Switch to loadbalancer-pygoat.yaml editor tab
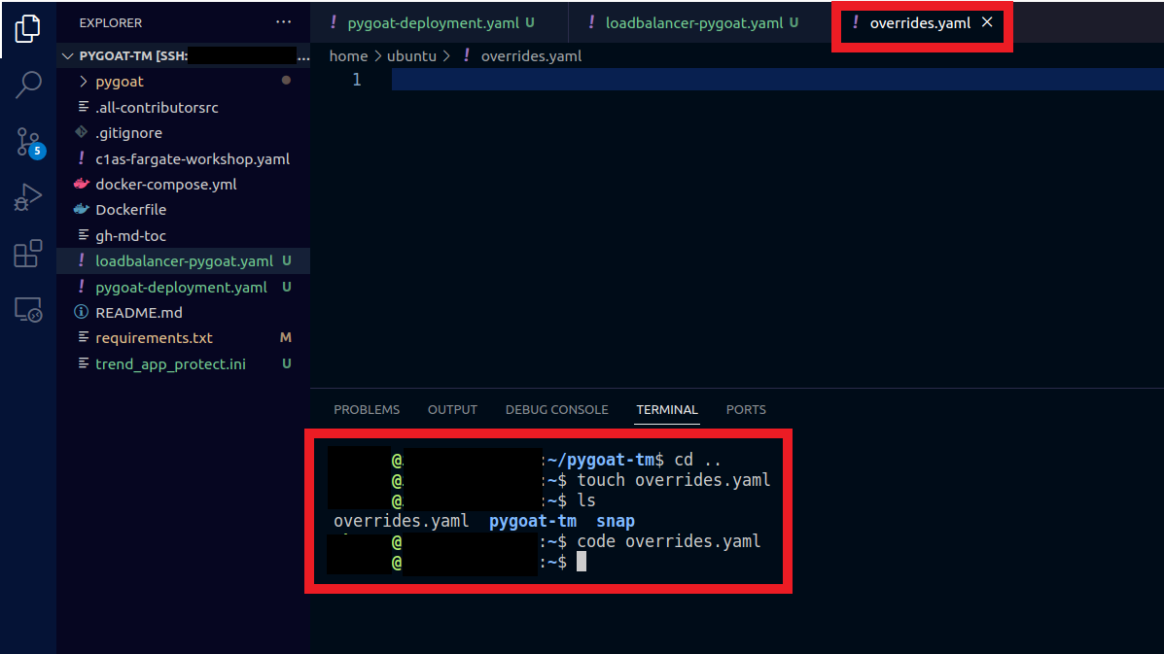 pos(694,23)
